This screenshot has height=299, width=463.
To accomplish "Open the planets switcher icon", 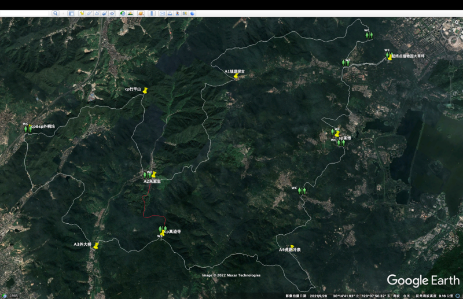I will click(139, 13).
